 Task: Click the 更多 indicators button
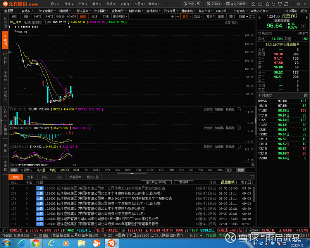tap(229, 170)
